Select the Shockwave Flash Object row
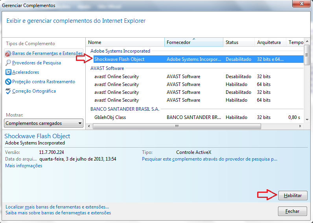This screenshot has height=223, width=313. click(199, 59)
